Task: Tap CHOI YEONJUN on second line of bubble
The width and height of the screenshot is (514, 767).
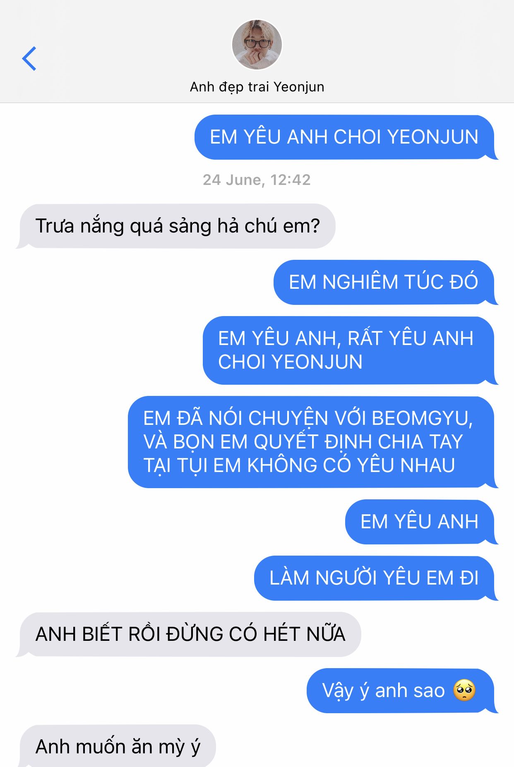Action: click(x=290, y=362)
